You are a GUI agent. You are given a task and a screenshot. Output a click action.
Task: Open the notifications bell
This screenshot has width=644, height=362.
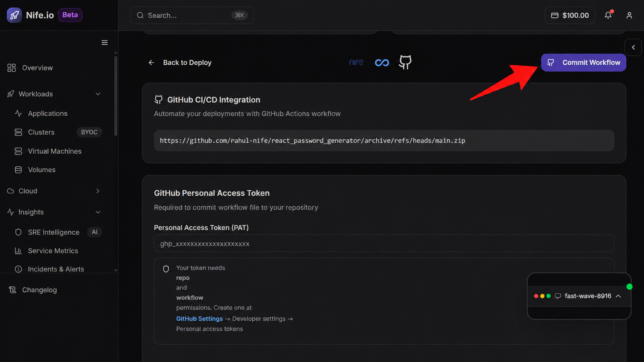coord(608,15)
